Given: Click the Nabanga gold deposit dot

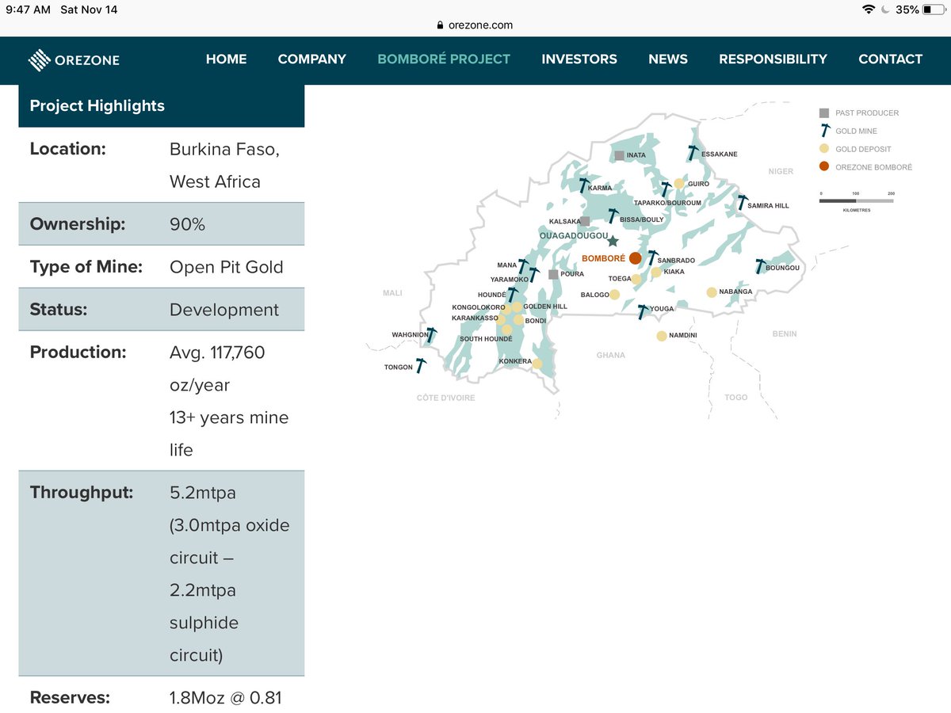Looking at the screenshot, I should click(712, 292).
